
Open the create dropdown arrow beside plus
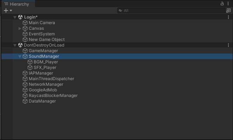click(11, 10)
